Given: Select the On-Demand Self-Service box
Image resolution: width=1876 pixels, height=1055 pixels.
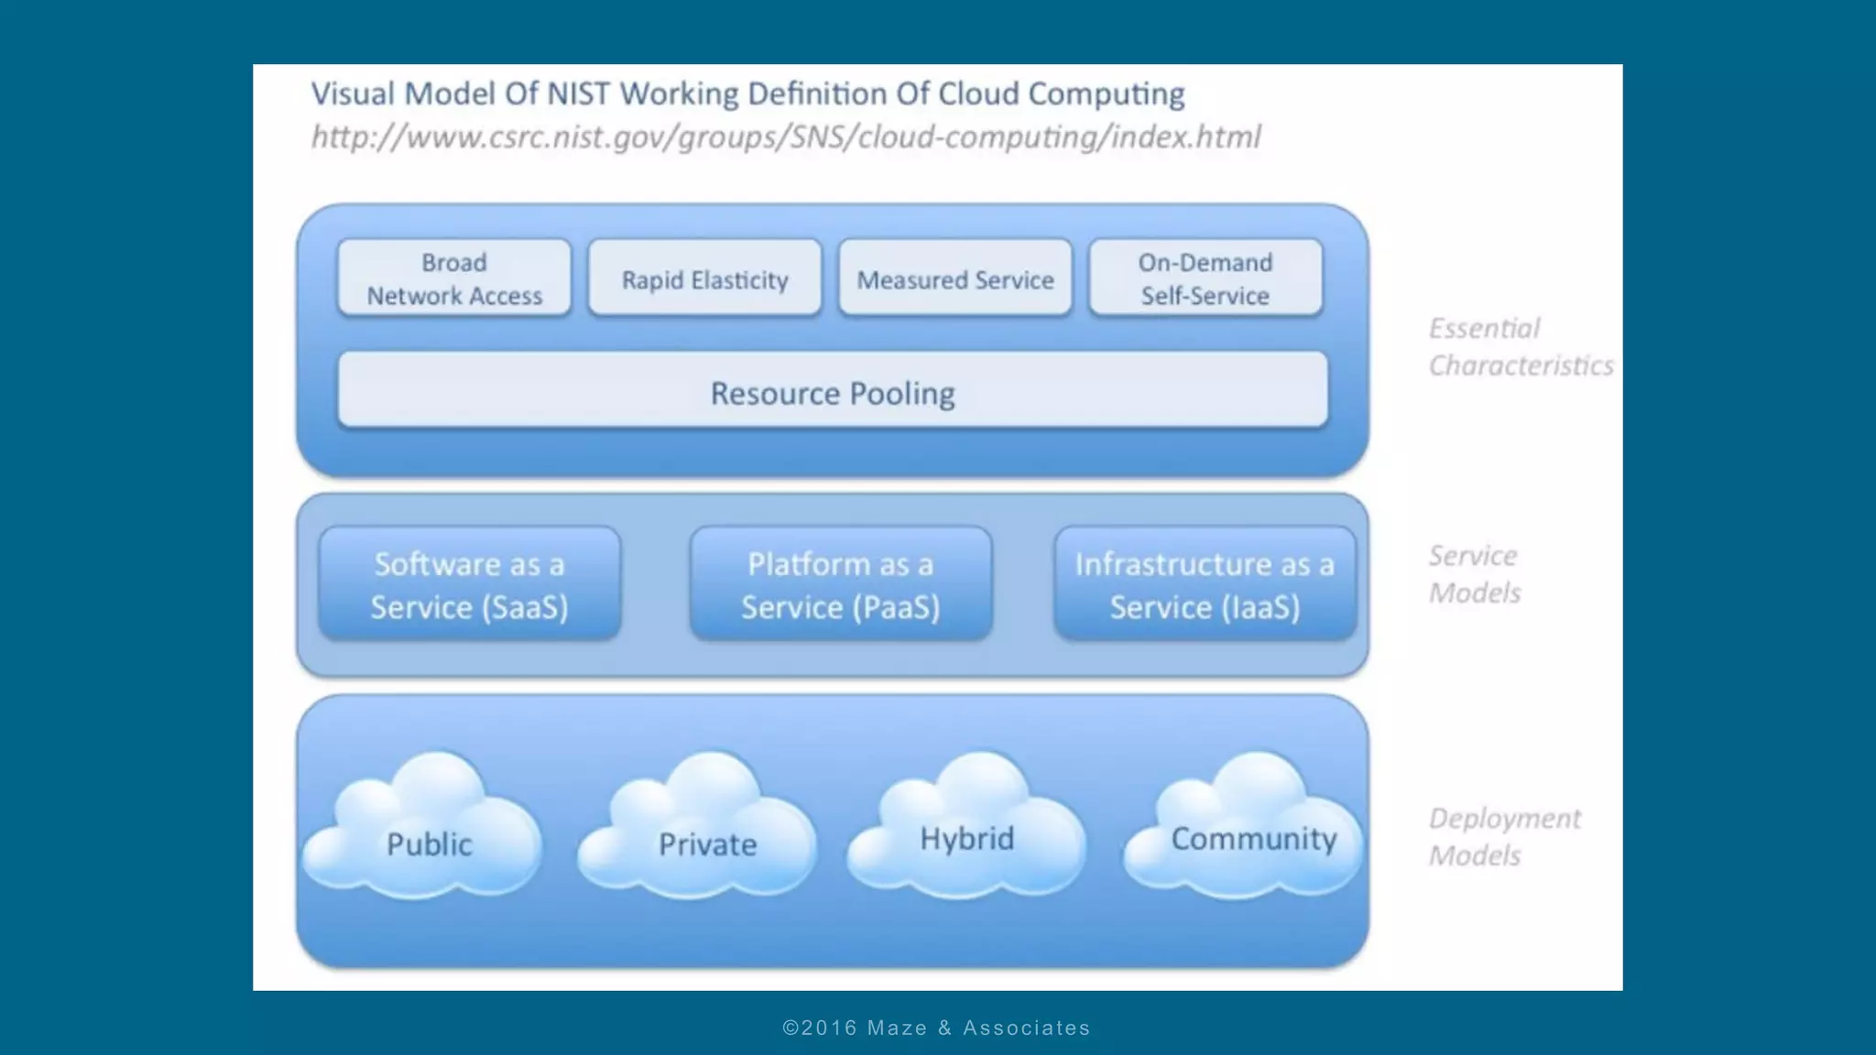Looking at the screenshot, I should pyautogui.click(x=1205, y=278).
